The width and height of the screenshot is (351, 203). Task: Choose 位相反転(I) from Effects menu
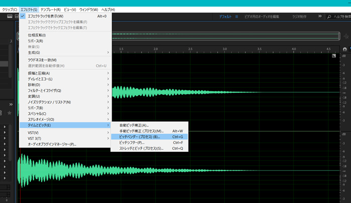[37, 35]
